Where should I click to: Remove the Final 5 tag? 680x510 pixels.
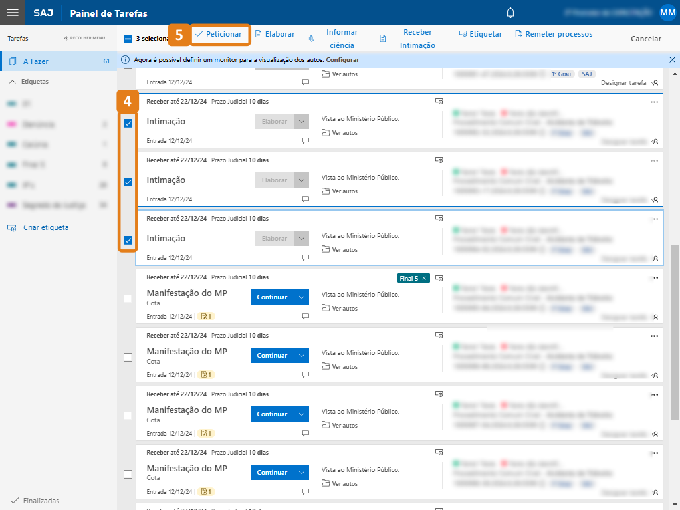(425, 278)
